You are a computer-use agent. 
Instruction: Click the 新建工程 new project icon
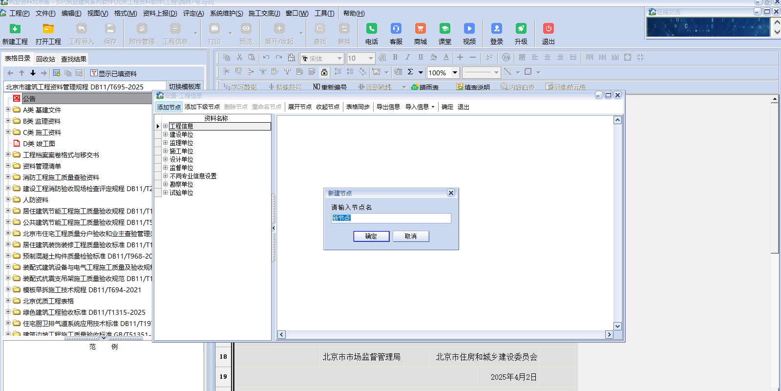pyautogui.click(x=15, y=29)
